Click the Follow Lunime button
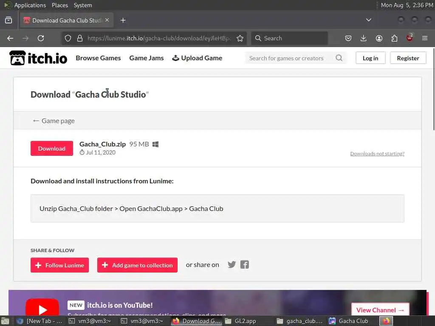The height and width of the screenshot is (326, 435). [59, 265]
